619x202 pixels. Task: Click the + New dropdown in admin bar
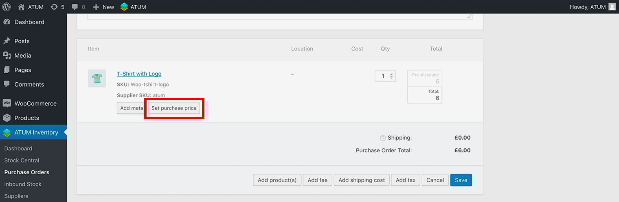coord(103,7)
